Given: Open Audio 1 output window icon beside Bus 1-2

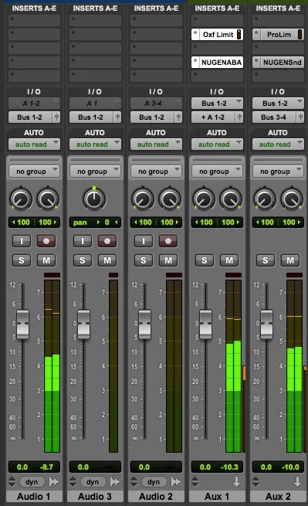Looking at the screenshot, I should (x=56, y=117).
